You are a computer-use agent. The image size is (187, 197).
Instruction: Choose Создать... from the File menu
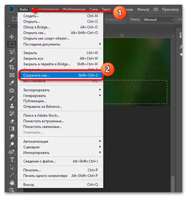tap(61, 16)
